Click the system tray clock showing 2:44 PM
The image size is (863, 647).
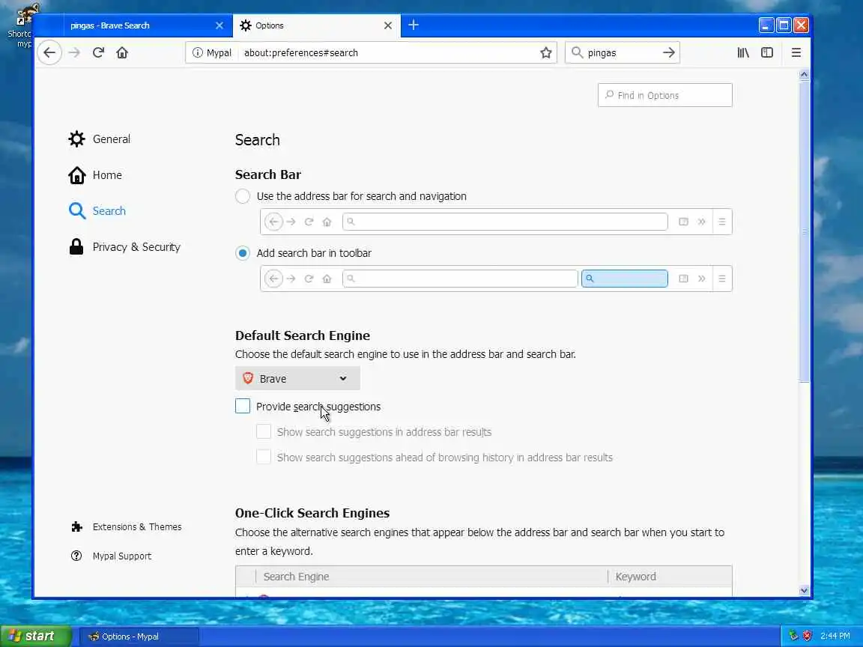tap(835, 636)
